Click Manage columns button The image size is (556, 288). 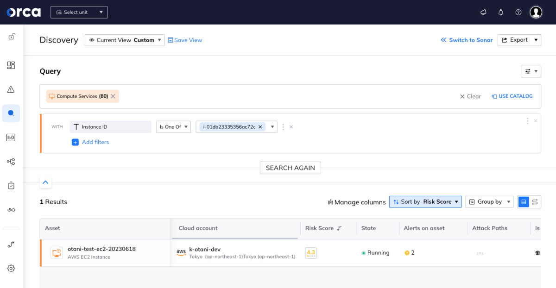pyautogui.click(x=357, y=202)
